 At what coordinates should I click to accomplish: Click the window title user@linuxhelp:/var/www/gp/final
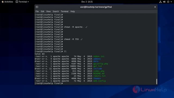[x=96, y=7]
